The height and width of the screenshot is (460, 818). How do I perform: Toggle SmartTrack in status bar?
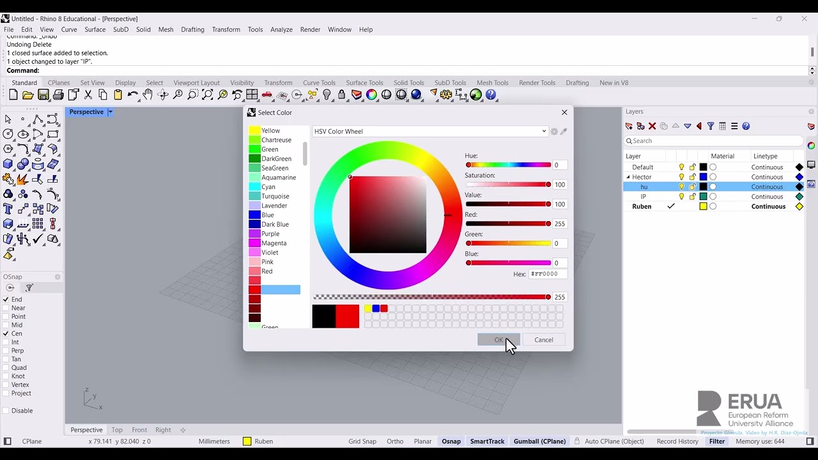pyautogui.click(x=487, y=441)
